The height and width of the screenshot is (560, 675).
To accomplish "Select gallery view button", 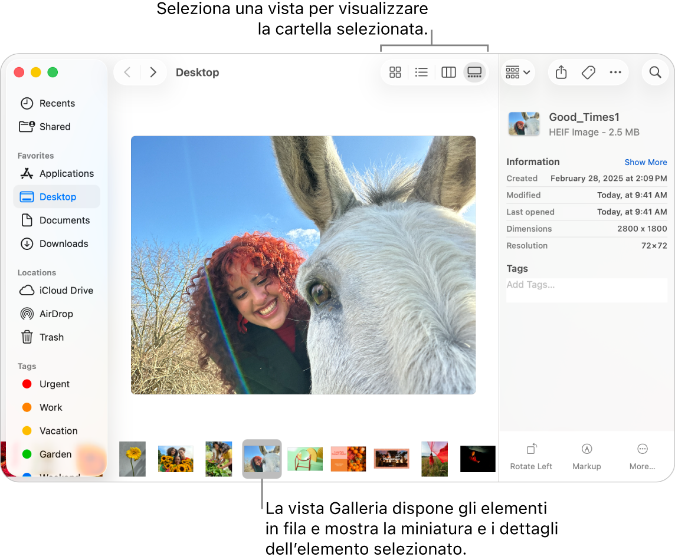I will click(x=474, y=73).
